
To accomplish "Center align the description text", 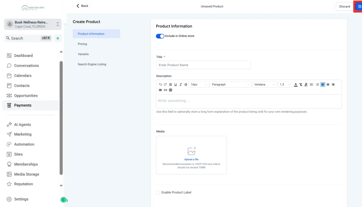I will pos(328,85).
